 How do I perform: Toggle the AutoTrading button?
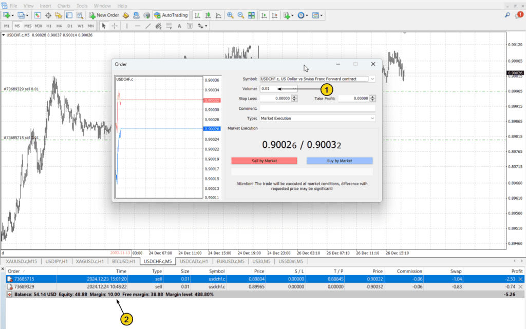point(171,15)
